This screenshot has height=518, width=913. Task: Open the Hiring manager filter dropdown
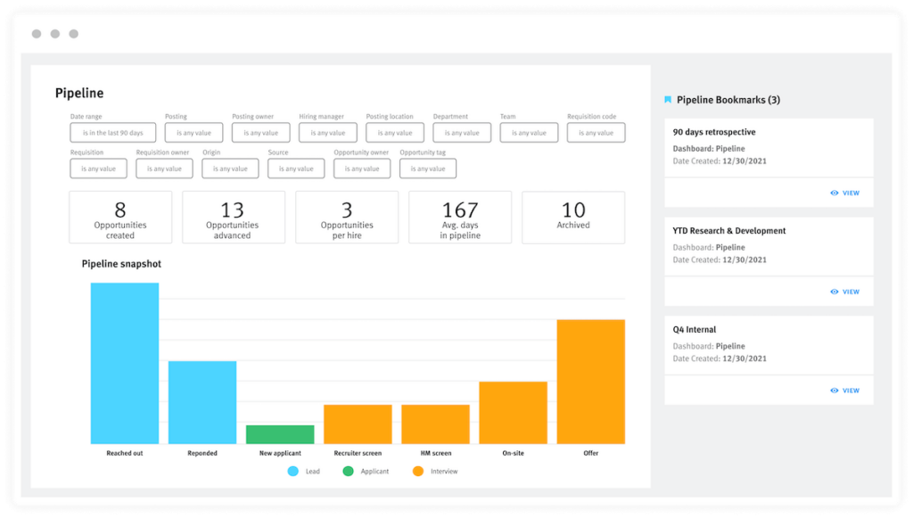pyautogui.click(x=328, y=133)
